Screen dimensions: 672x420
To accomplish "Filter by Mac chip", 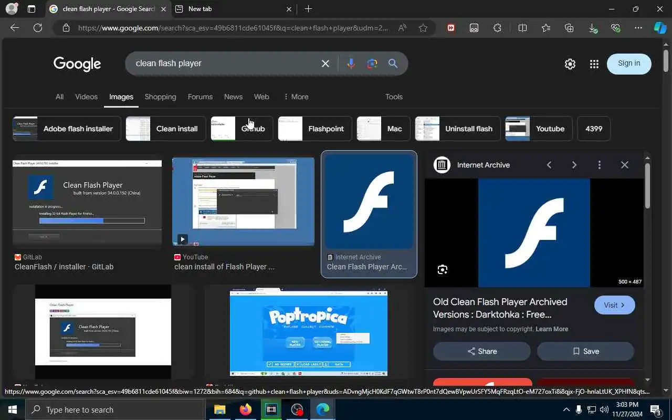I will coord(384,129).
